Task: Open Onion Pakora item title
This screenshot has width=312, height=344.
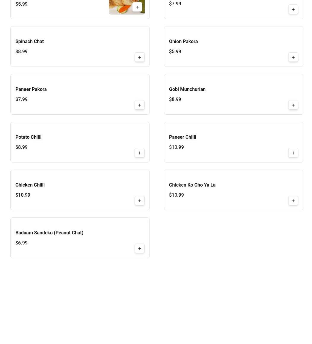Action: pyautogui.click(x=183, y=42)
